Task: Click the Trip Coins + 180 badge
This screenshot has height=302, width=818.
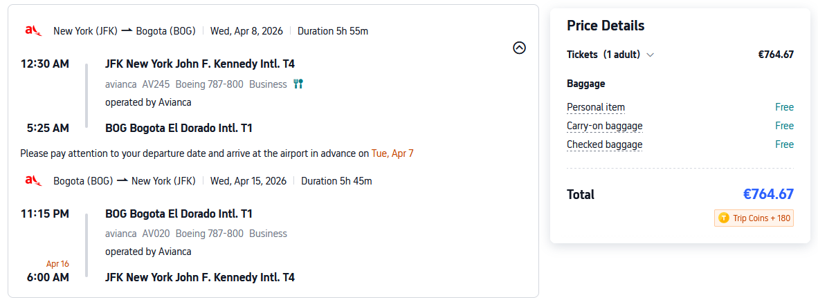Action: [754, 218]
